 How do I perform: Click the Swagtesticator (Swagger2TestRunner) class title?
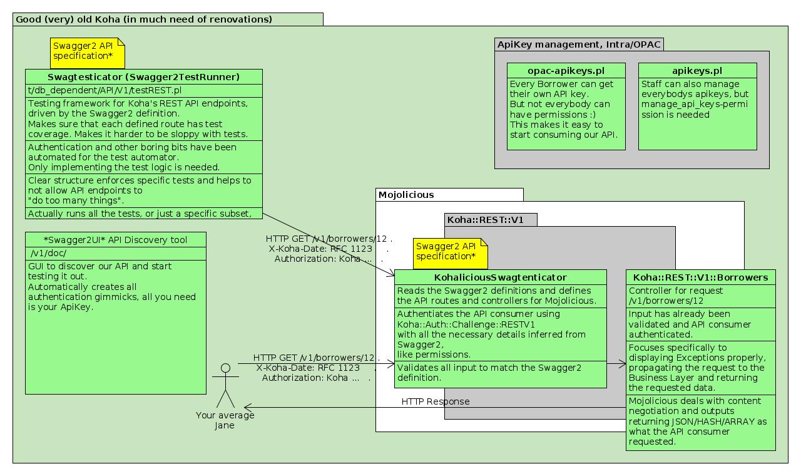143,77
